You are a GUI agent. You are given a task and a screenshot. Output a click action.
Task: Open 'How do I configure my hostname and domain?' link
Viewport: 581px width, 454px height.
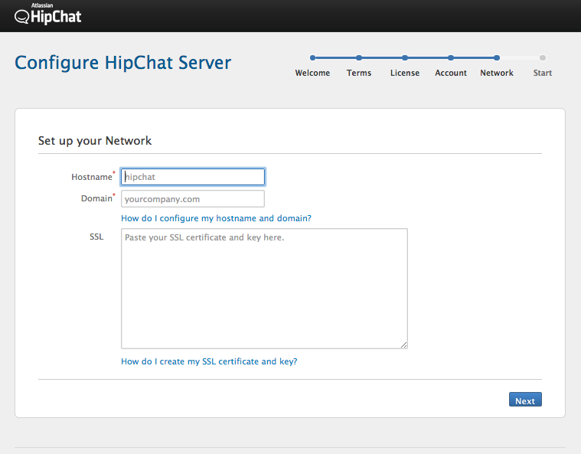216,218
